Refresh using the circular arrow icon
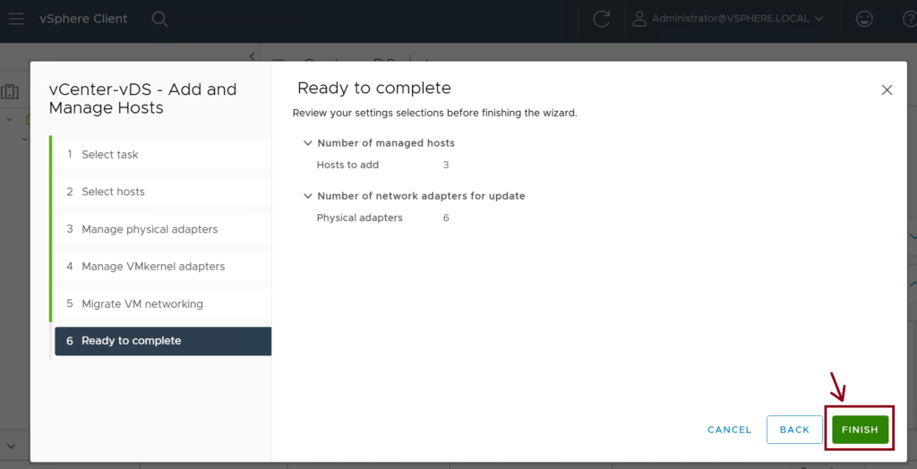The image size is (917, 469). point(601,19)
